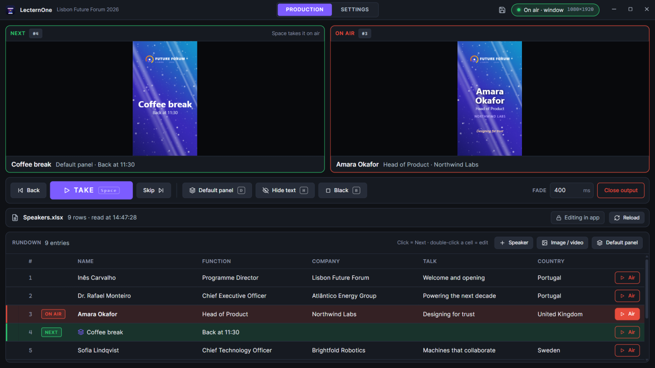Toggle Black output

[x=343, y=191]
